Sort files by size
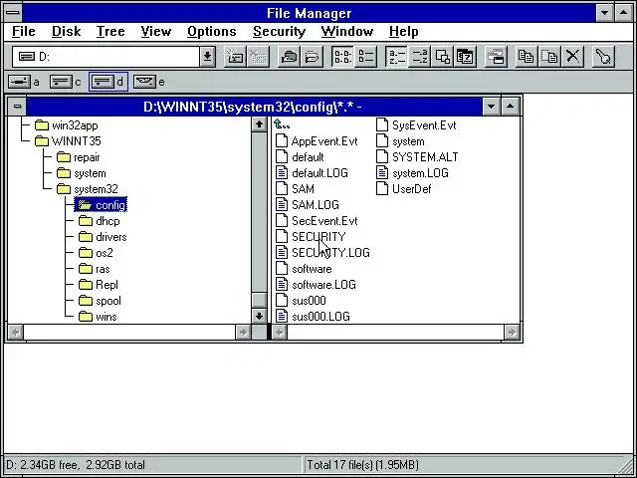This screenshot has width=637, height=478. coord(442,57)
